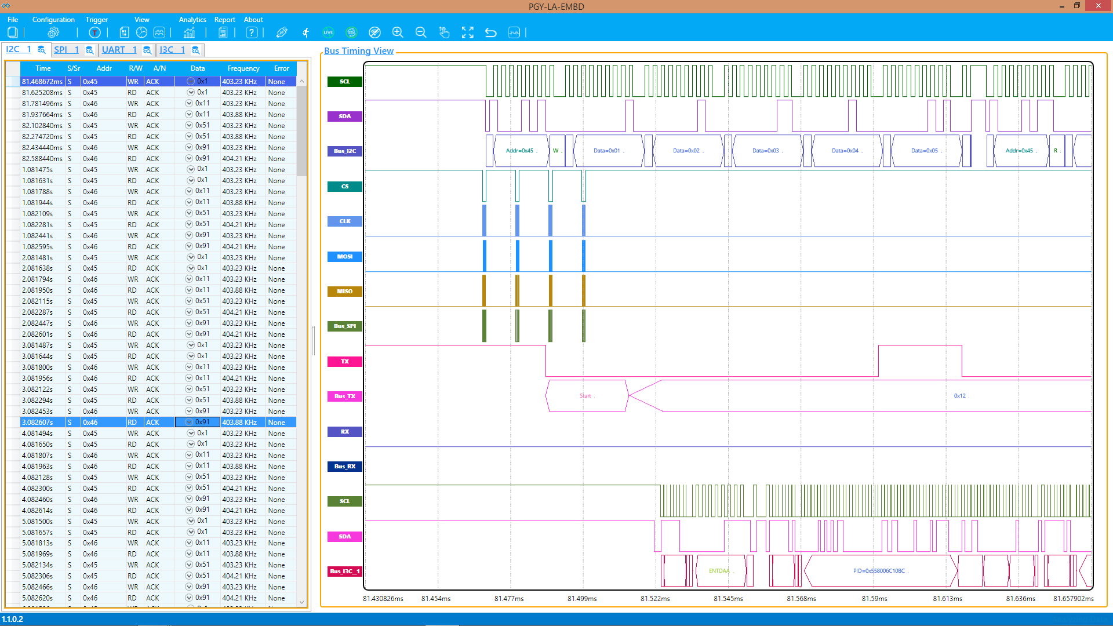Select the pan hand tool icon
This screenshot has height=626, width=1113.
444,32
